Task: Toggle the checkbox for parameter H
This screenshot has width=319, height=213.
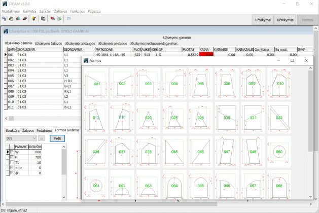Action: [12, 157]
